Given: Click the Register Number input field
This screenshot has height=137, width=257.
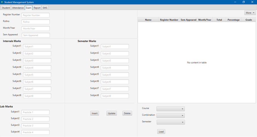Looking at the screenshot, I should pyautogui.click(x=35, y=15).
